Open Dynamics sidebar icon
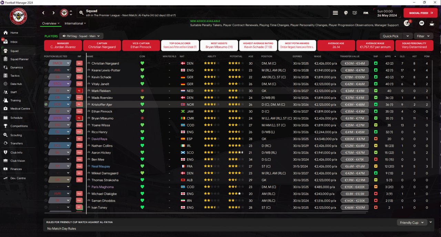Viewport: 441px width, 237px height. click(x=6, y=67)
